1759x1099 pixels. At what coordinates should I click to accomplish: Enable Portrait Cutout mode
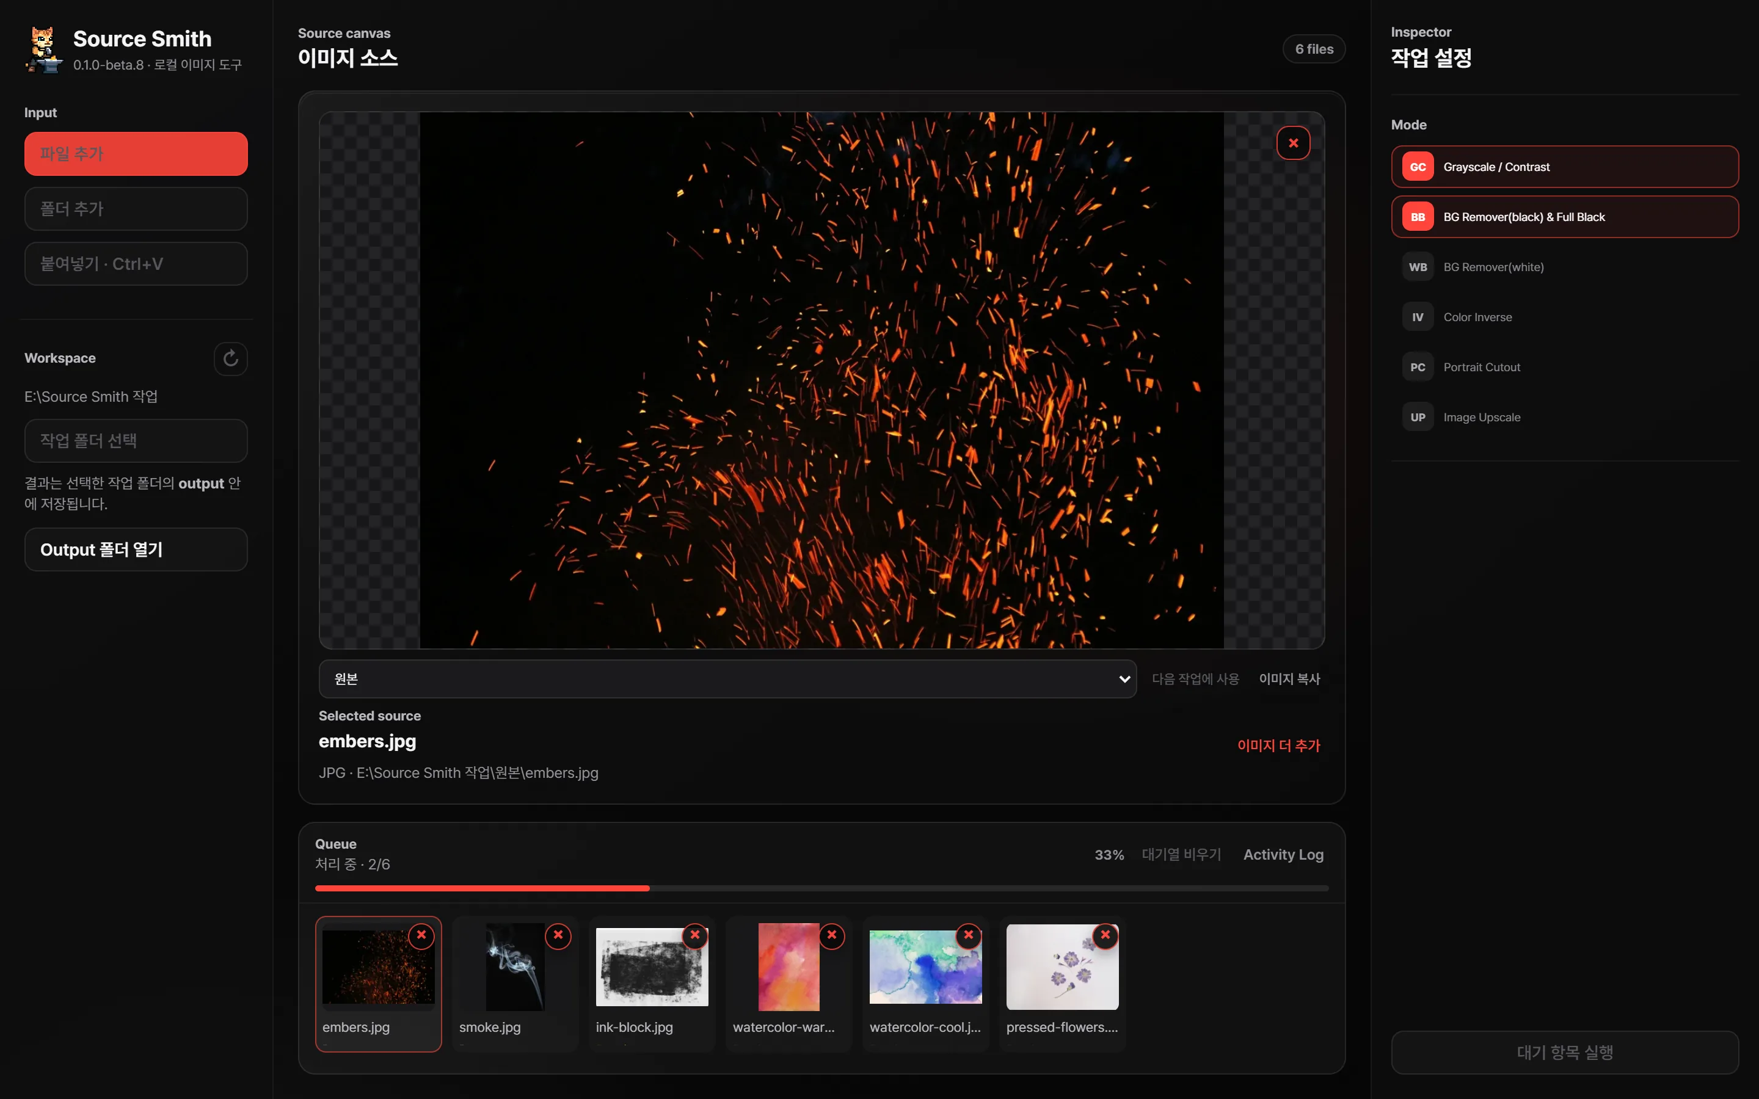click(x=1564, y=368)
